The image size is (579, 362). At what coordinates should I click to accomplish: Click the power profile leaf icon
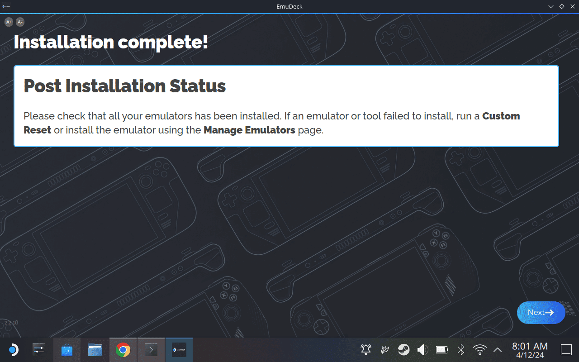(385, 350)
